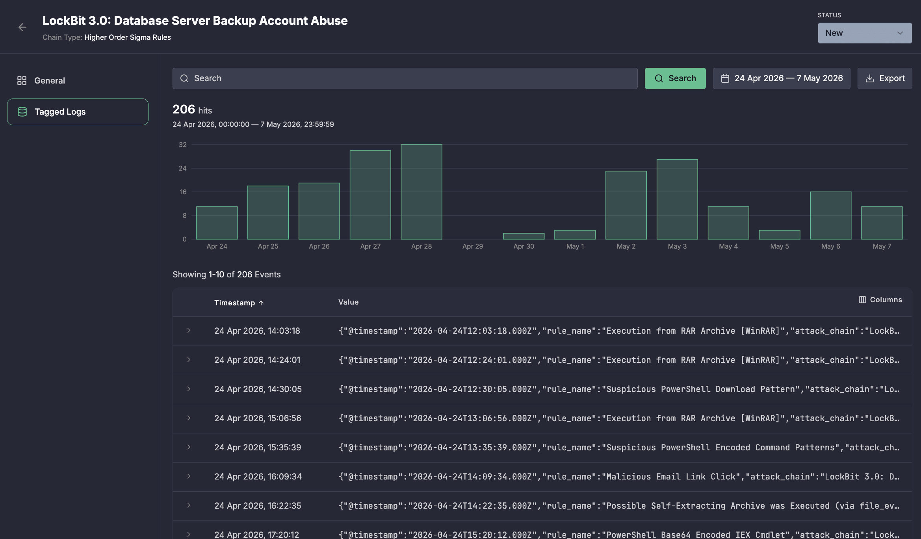
Task: Select the Tagged Logs sidebar item
Action: point(78,112)
